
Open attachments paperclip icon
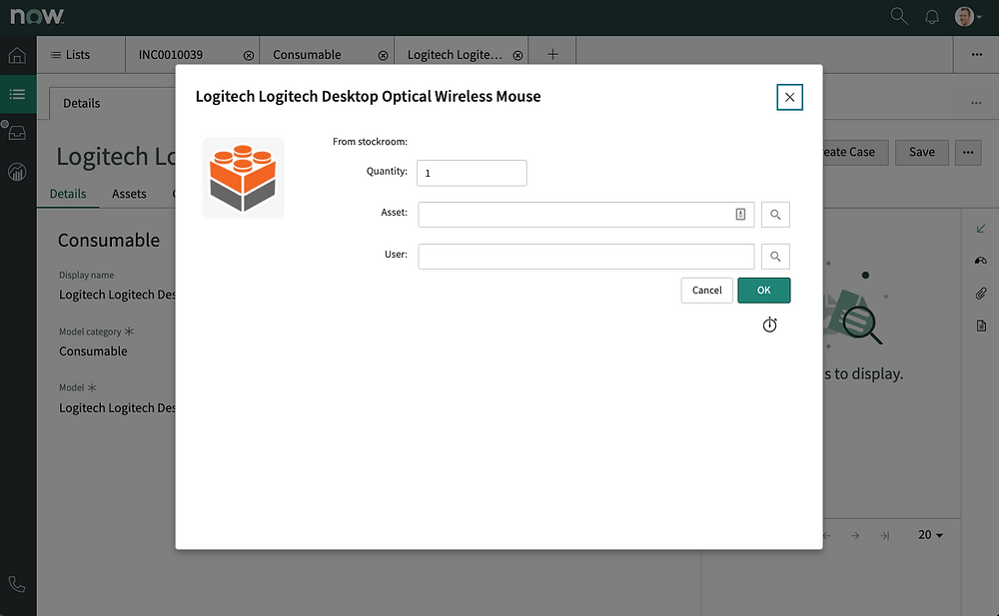point(981,294)
